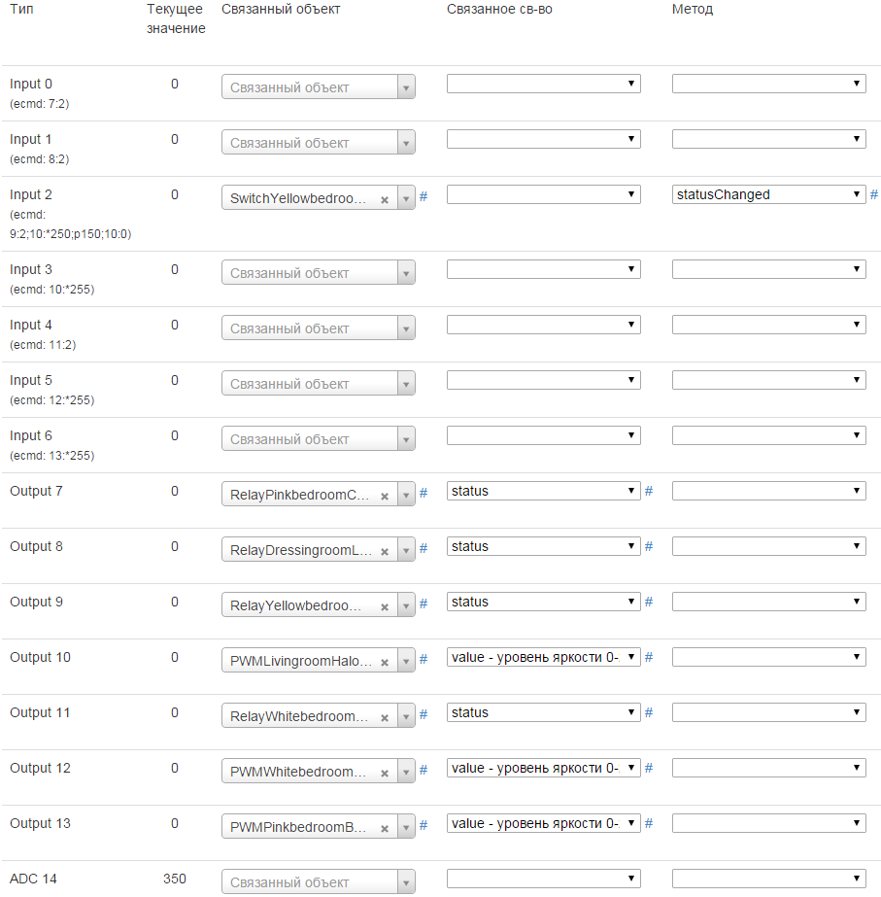Open Input 4 method dropdown
The image size is (881, 897).
click(768, 325)
